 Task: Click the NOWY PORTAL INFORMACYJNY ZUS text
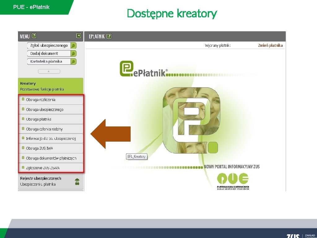click(x=232, y=167)
